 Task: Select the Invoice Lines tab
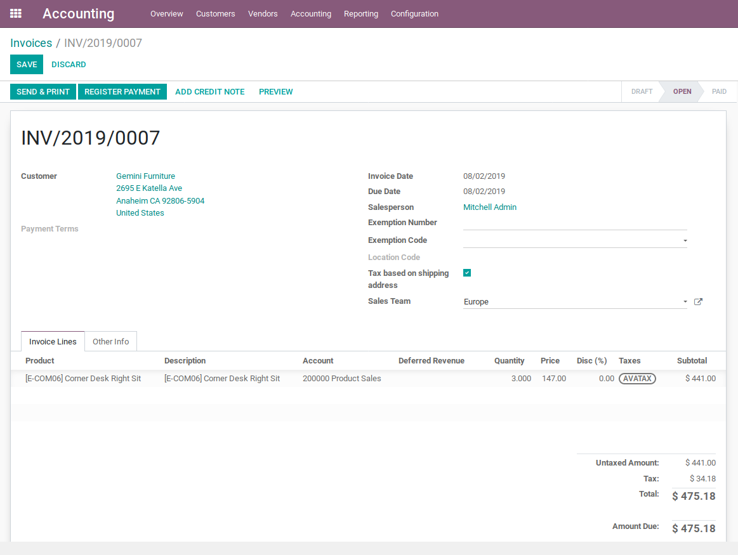click(x=53, y=341)
